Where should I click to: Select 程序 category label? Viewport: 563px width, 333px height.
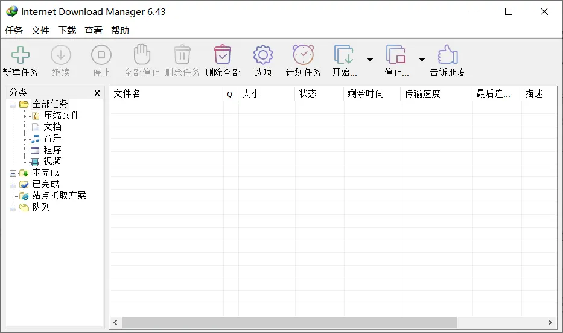click(52, 150)
